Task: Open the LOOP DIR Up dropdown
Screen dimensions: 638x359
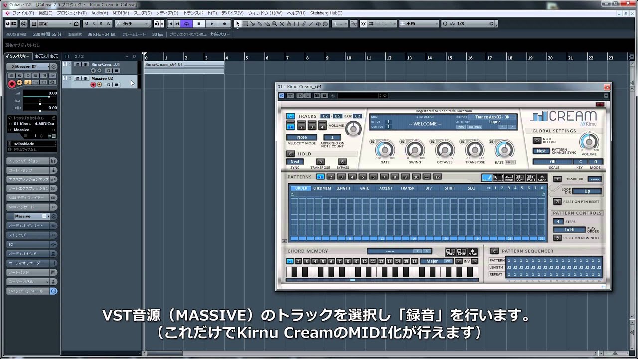Action: click(x=587, y=191)
